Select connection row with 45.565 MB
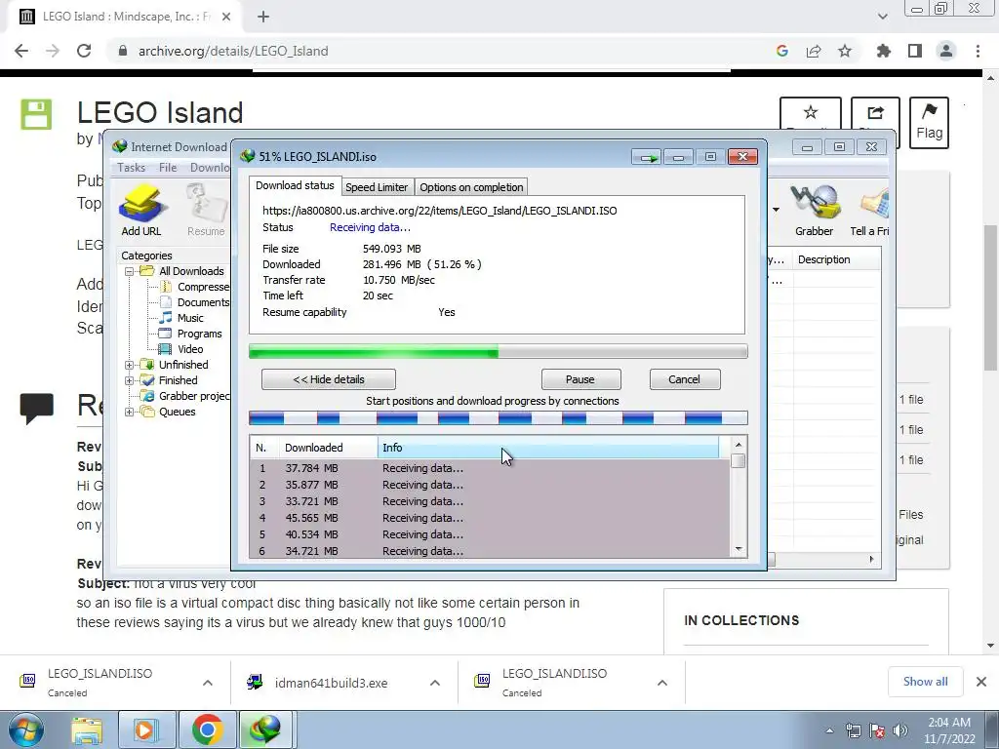 point(490,518)
